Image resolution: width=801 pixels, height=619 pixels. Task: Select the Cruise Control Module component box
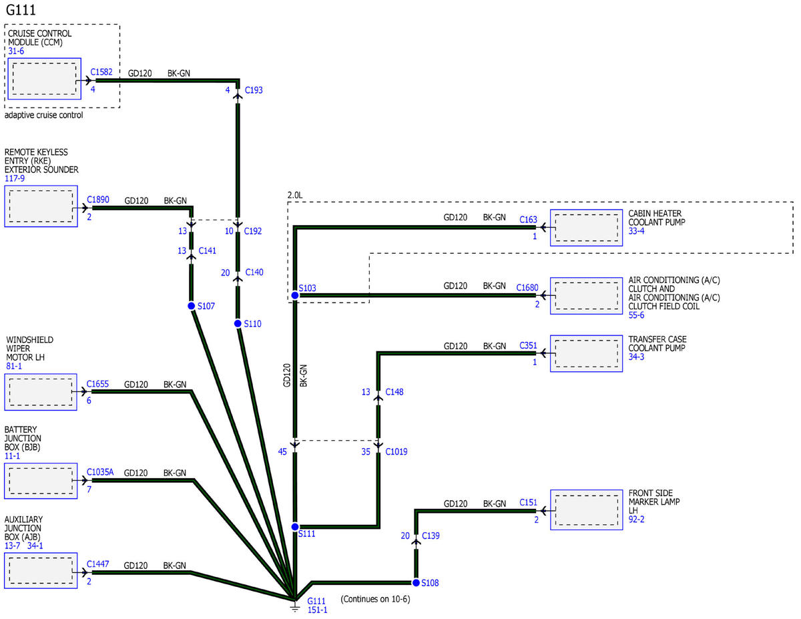pos(44,79)
